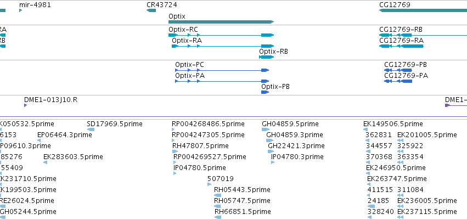Click the CG12769-PB protein feature

[398, 70]
